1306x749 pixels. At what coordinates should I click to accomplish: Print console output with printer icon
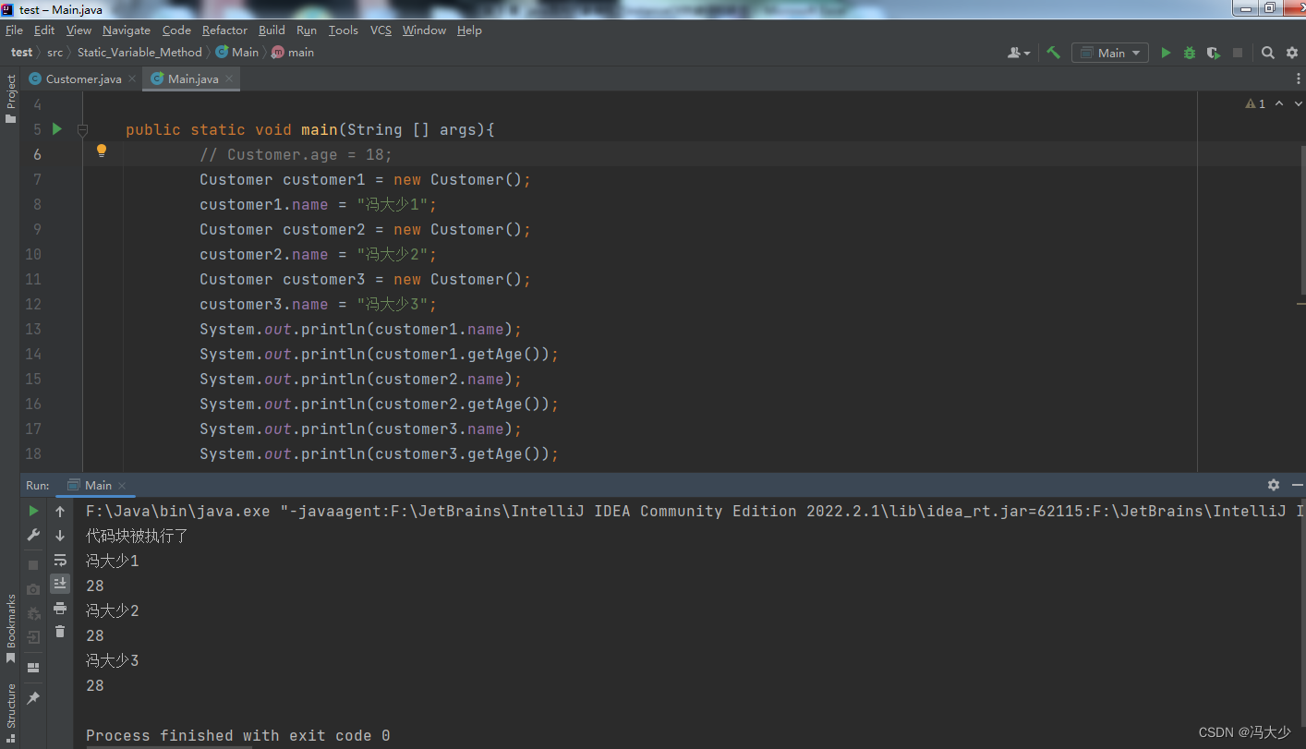pyautogui.click(x=60, y=608)
